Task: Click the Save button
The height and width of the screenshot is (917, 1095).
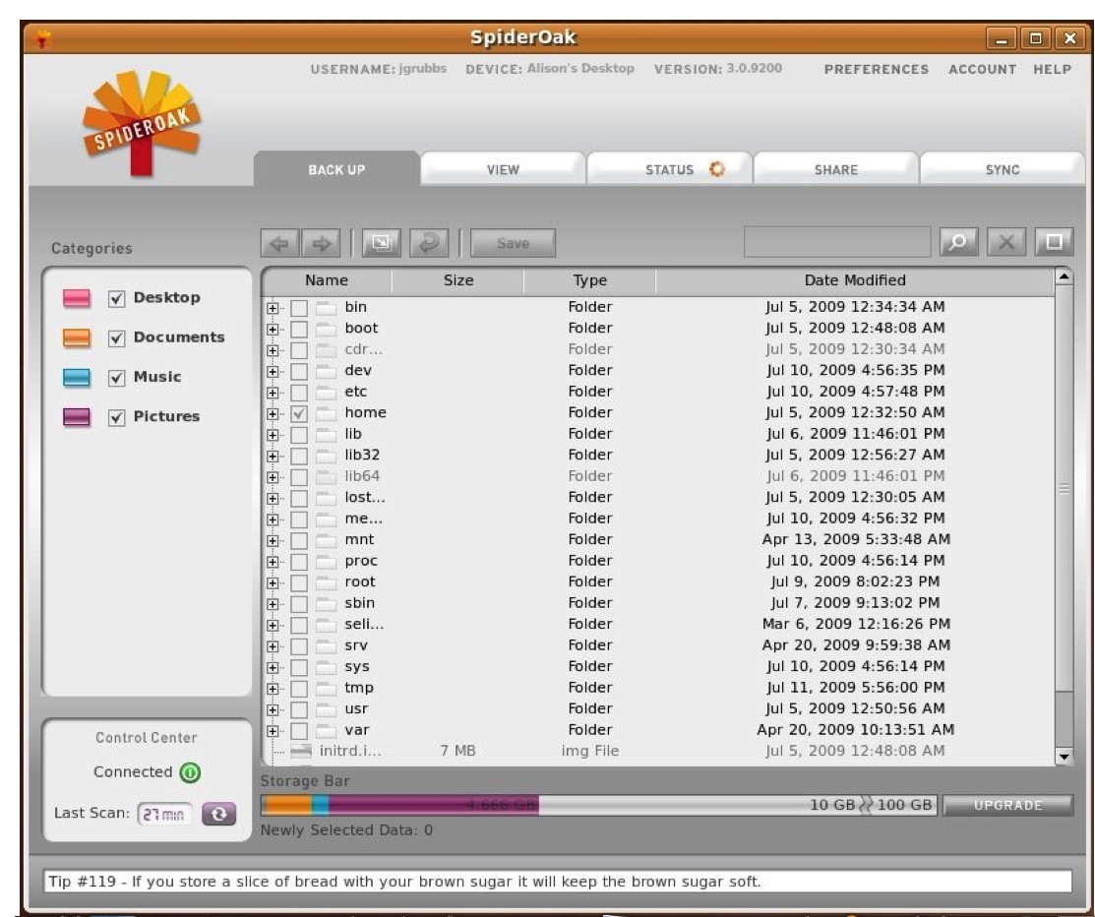Action: point(514,243)
